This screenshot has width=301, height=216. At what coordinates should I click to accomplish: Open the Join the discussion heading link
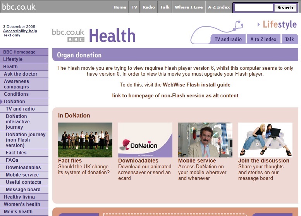point(264,161)
